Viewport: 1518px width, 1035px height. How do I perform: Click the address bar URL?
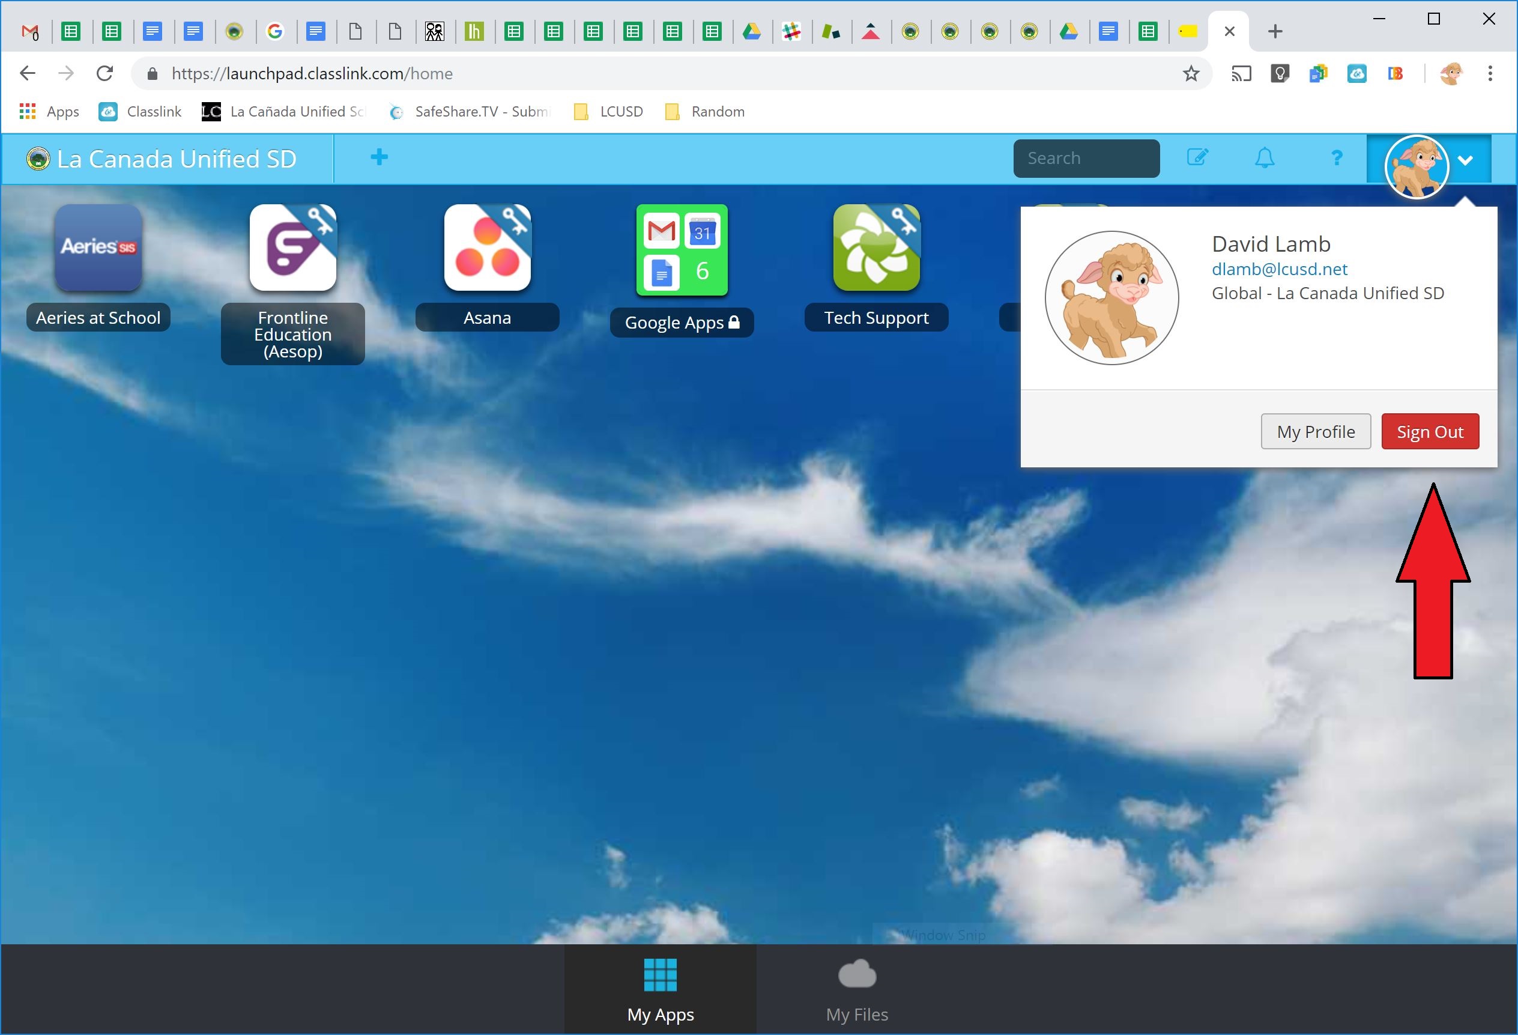(312, 73)
